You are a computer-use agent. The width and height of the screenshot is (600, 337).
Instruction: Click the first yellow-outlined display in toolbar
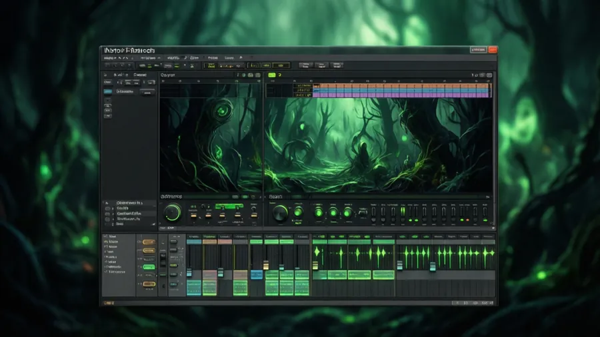[210, 66]
